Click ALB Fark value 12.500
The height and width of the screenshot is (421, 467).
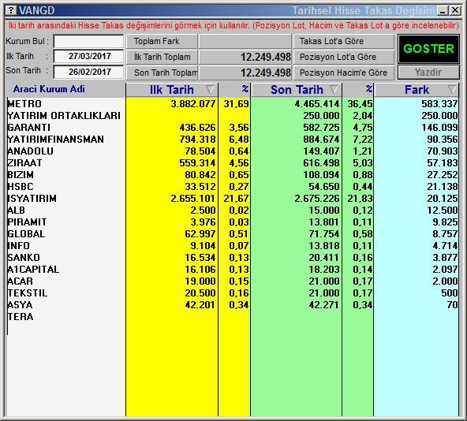click(x=443, y=210)
